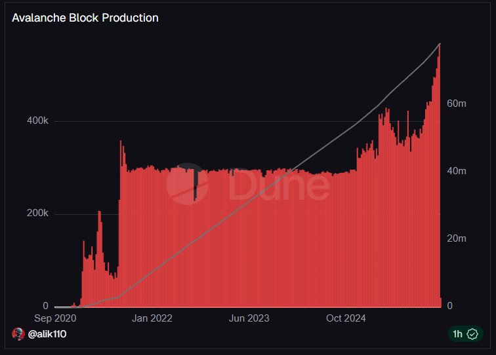Screen dimensions: 496x355
Task: Click the verified checkmark badge icon
Action: click(472, 334)
